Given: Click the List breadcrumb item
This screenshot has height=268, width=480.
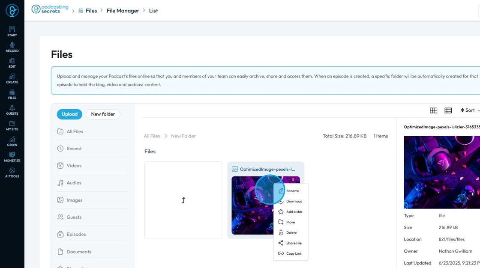Looking at the screenshot, I should point(153,11).
